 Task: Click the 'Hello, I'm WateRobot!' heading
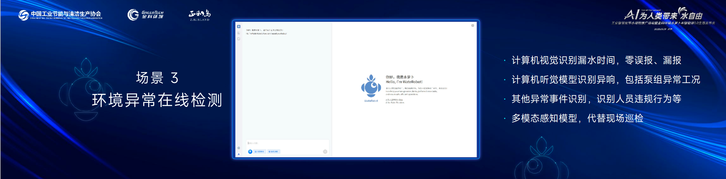point(404,82)
